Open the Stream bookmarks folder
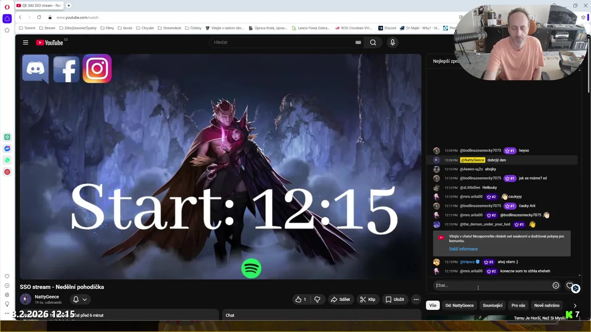The height and width of the screenshot is (332, 591). tap(47, 28)
